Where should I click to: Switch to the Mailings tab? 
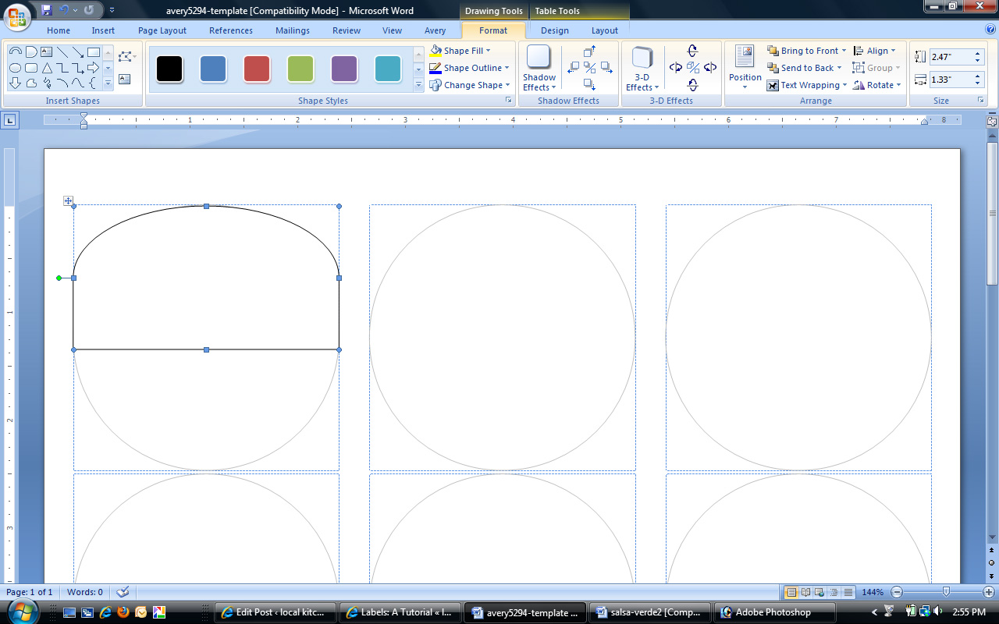[292, 30]
